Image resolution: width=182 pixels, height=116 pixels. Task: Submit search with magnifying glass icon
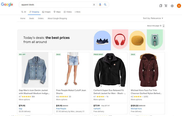[105, 5]
